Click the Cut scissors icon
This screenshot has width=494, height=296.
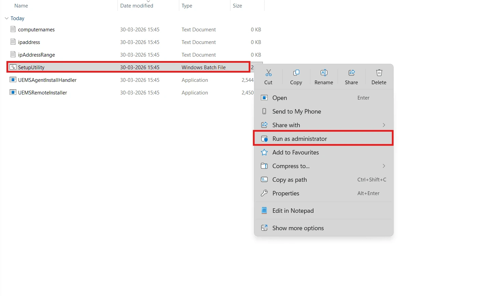(268, 73)
